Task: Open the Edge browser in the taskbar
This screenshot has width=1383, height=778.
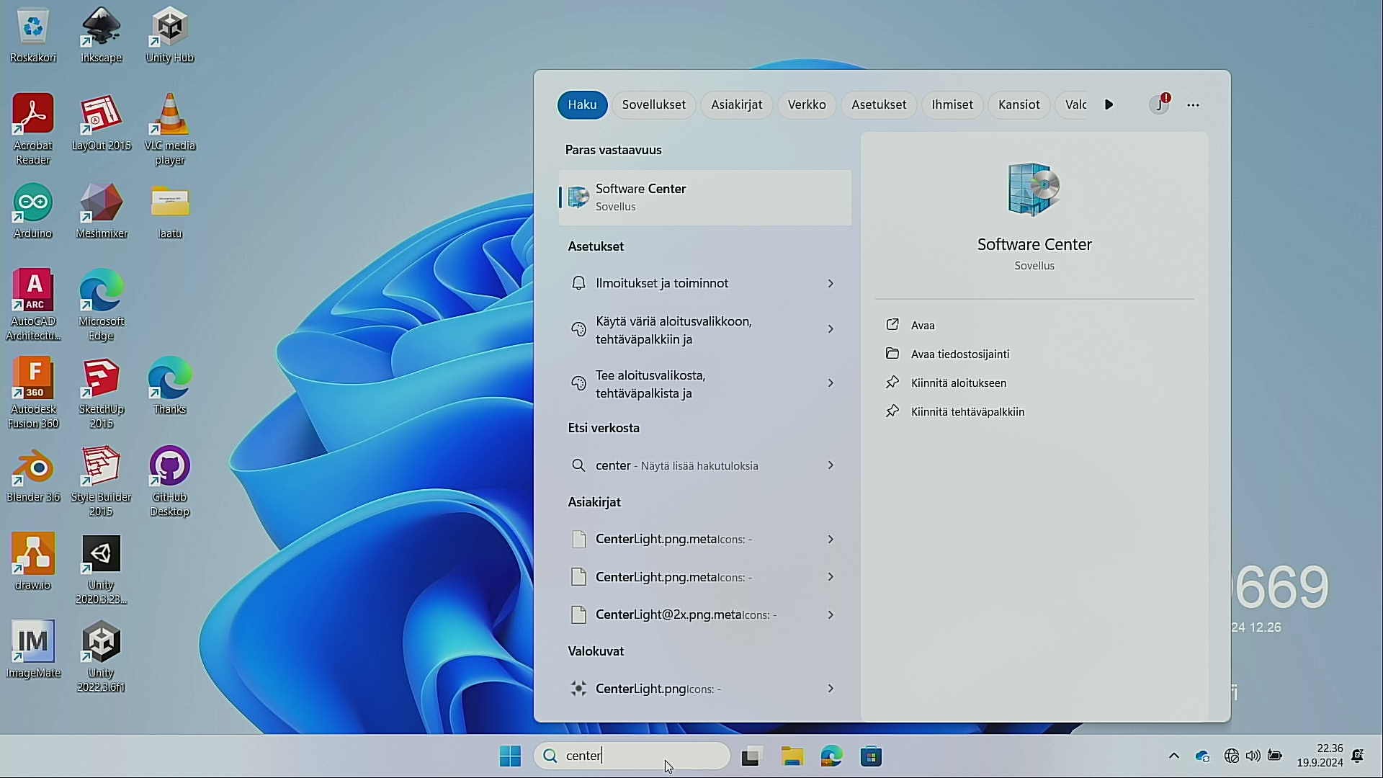Action: pyautogui.click(x=831, y=756)
